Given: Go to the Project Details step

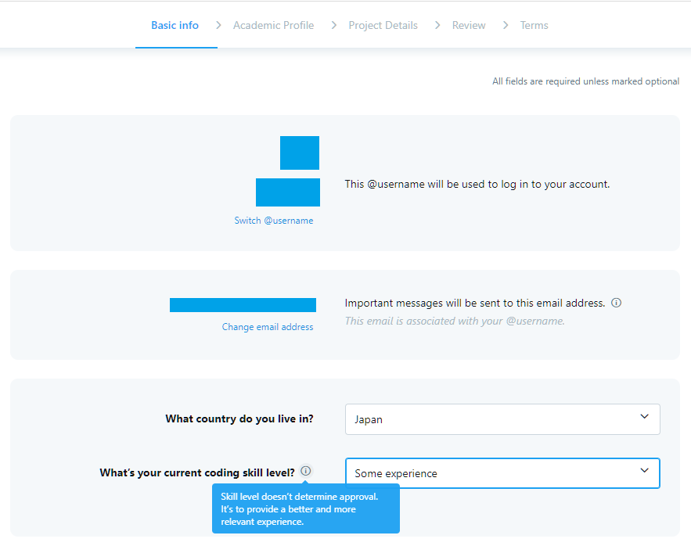Looking at the screenshot, I should [x=383, y=26].
